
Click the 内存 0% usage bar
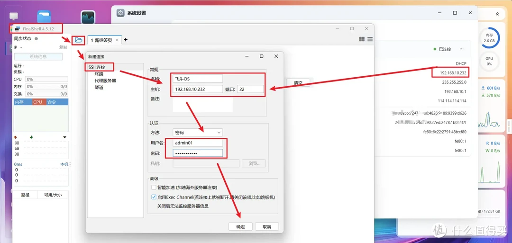(46, 86)
